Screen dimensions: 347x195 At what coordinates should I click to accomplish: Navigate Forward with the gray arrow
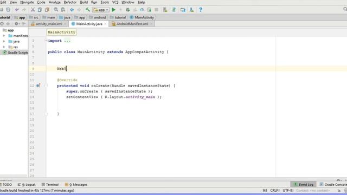(79, 10)
